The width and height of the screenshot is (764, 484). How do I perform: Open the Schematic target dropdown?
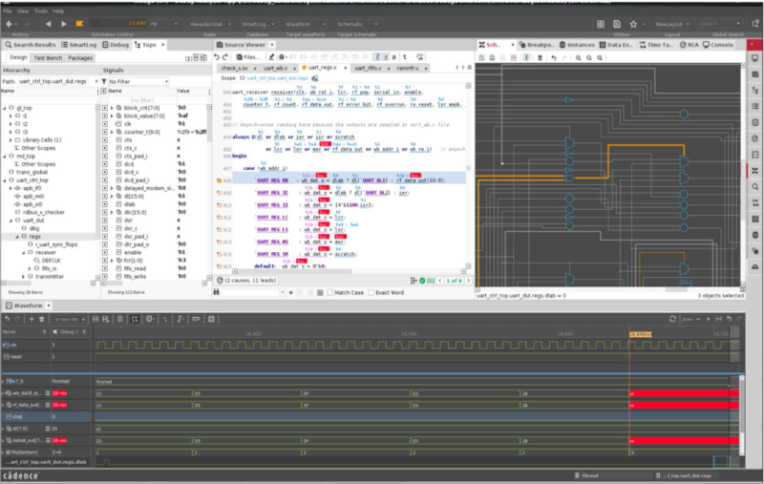click(357, 24)
